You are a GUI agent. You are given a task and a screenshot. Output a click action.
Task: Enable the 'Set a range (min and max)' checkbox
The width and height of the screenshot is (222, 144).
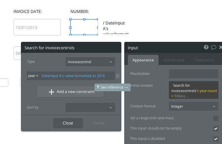coord(216,118)
